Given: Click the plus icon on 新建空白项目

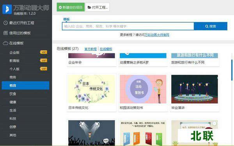Looking at the screenshot, I should [60, 7].
